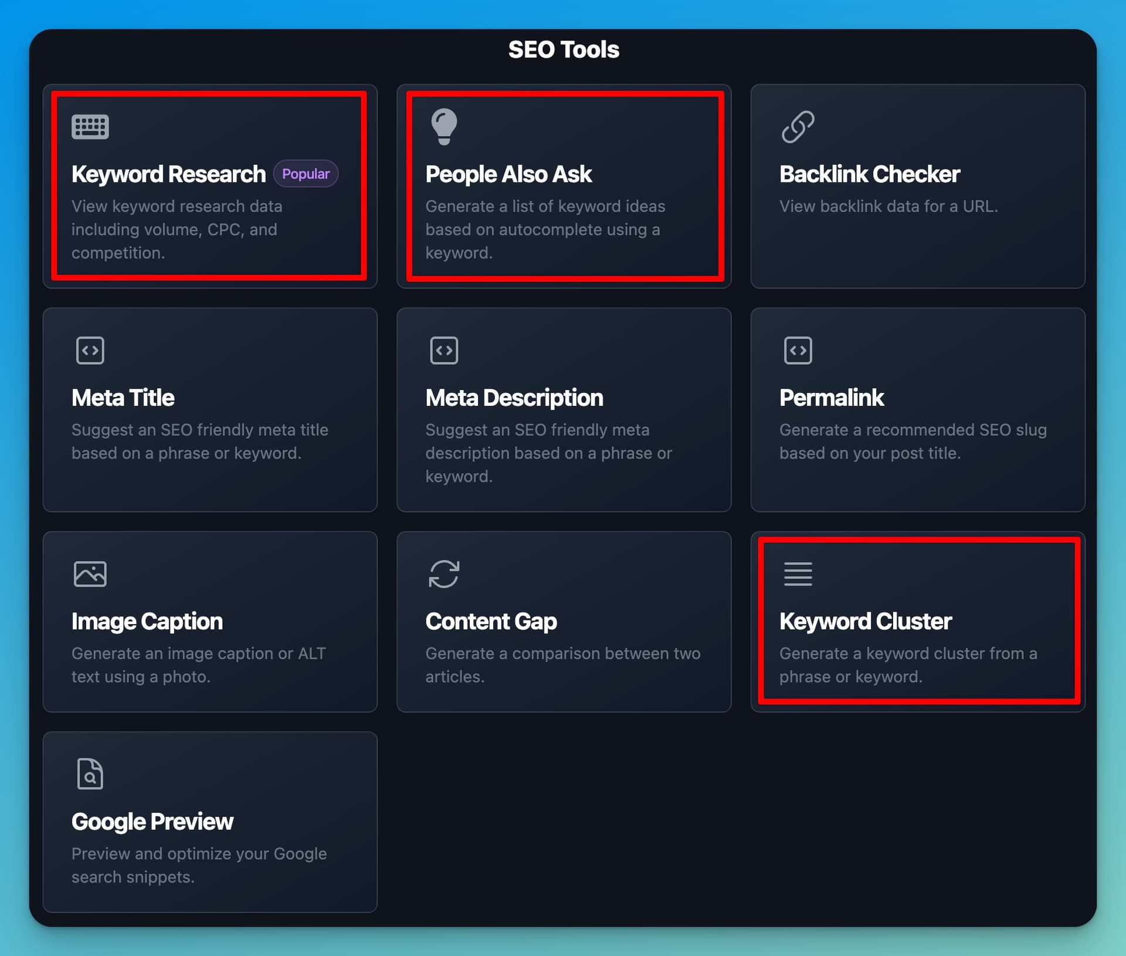This screenshot has height=956, width=1126.
Task: Click the refresh arrows icon on Content Gap
Action: [444, 574]
